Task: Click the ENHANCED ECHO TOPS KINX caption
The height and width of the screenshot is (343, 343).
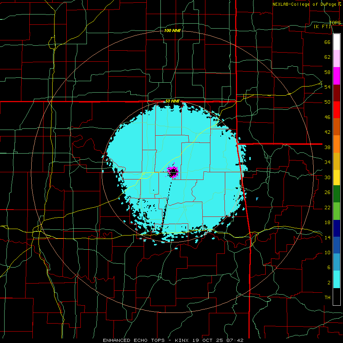Action: [x=173, y=340]
